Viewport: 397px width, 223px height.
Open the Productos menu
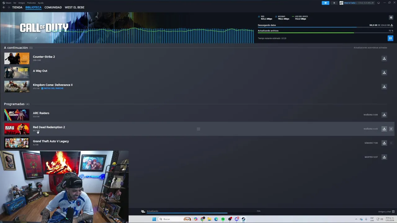point(31,3)
